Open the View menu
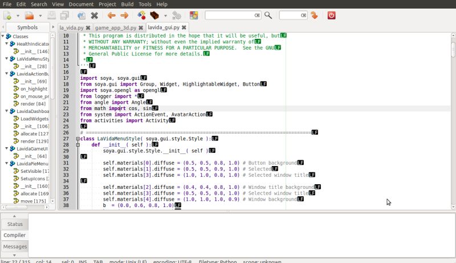 tap(58, 4)
